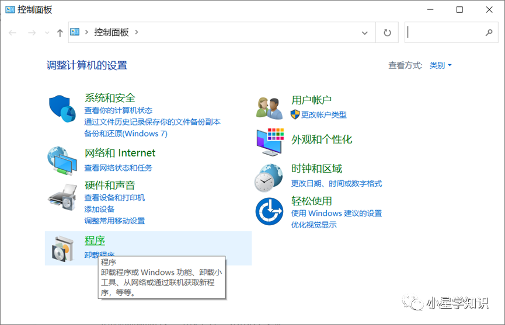Open the 系统和安全 category heading
Screen dimensions: 505x325
(110, 98)
